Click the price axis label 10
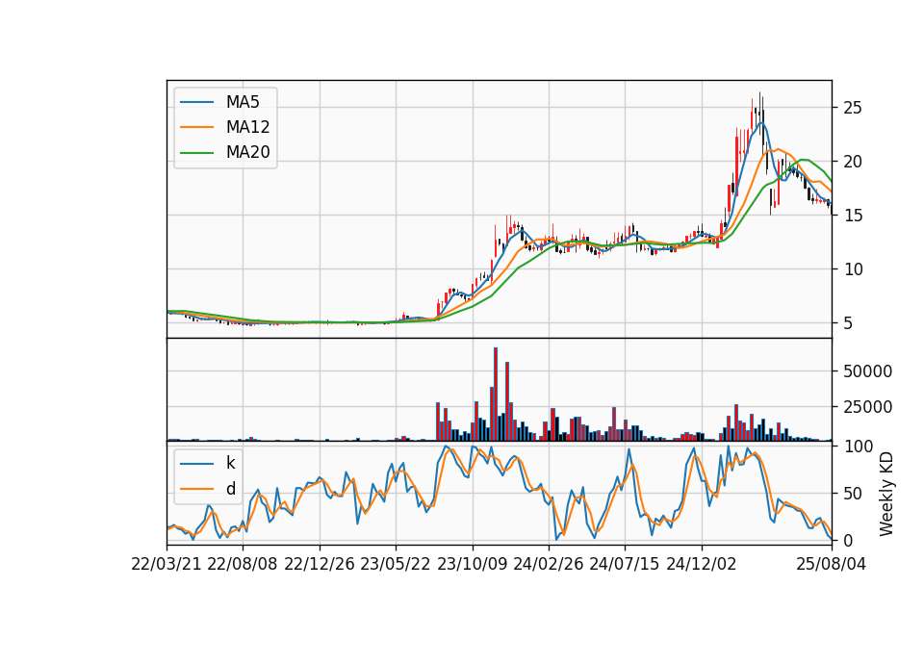The width and height of the screenshot is (924, 664). pyautogui.click(x=853, y=269)
